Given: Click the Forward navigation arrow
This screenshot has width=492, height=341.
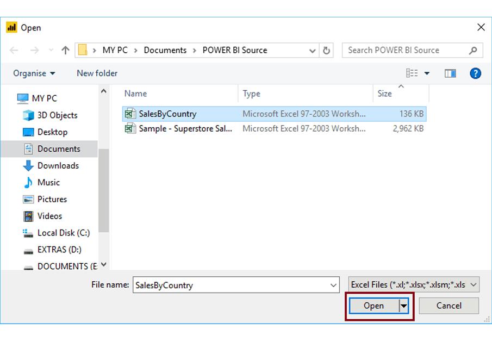Looking at the screenshot, I should (x=34, y=50).
